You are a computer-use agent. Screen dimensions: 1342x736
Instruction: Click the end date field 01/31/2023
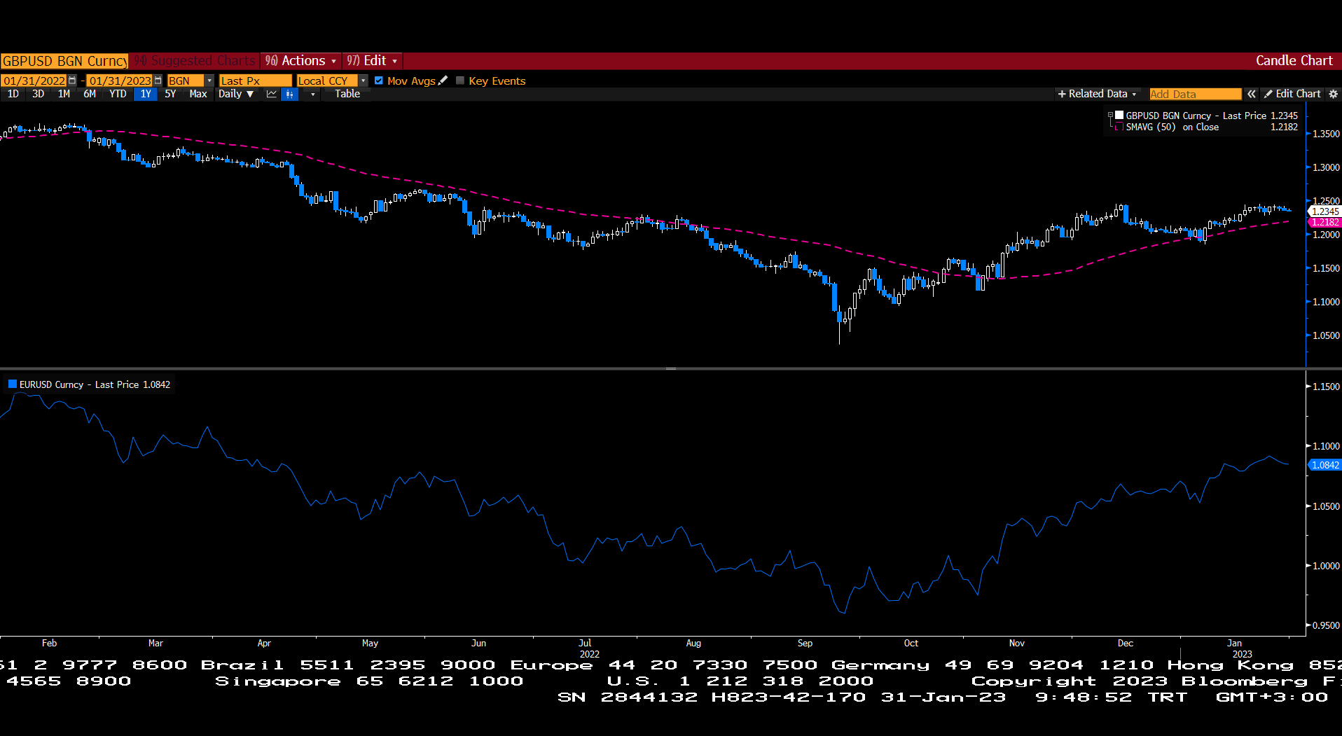[120, 81]
